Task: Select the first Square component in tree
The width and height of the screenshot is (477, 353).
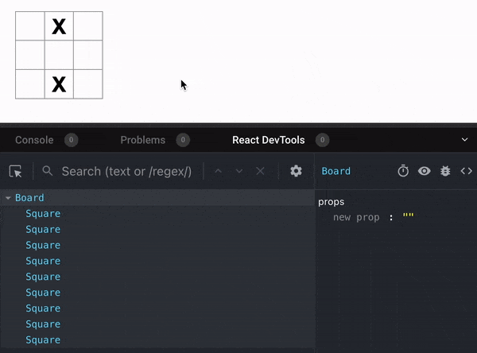Action: (43, 214)
